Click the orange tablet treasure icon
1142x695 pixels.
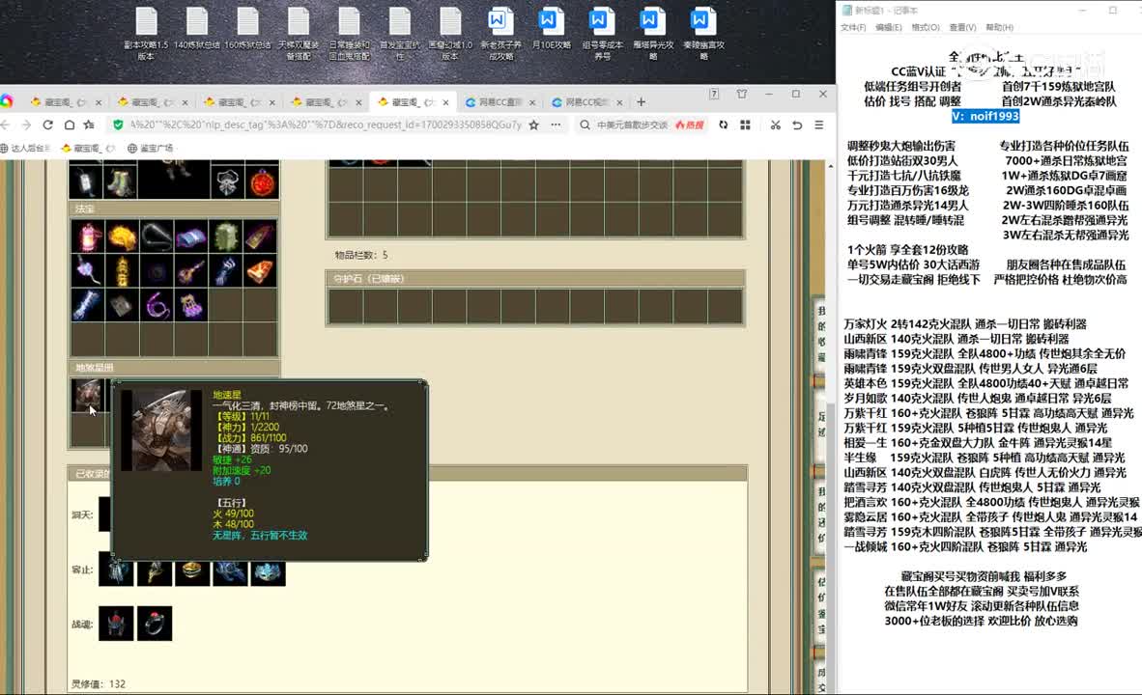[x=260, y=271]
